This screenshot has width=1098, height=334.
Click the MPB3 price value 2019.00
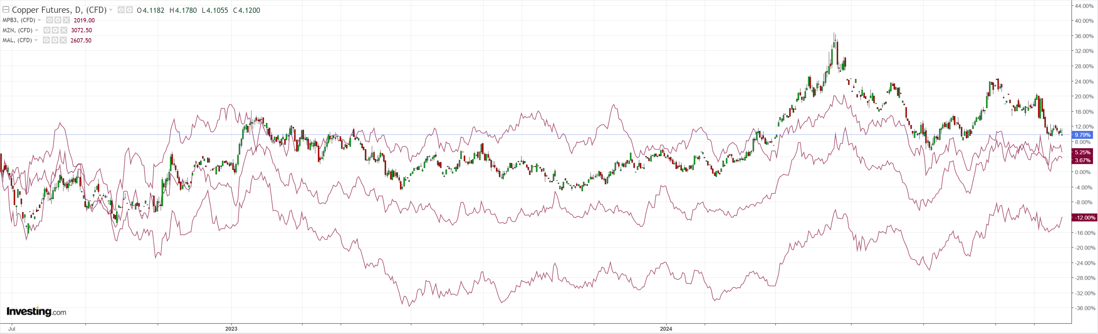coord(84,20)
